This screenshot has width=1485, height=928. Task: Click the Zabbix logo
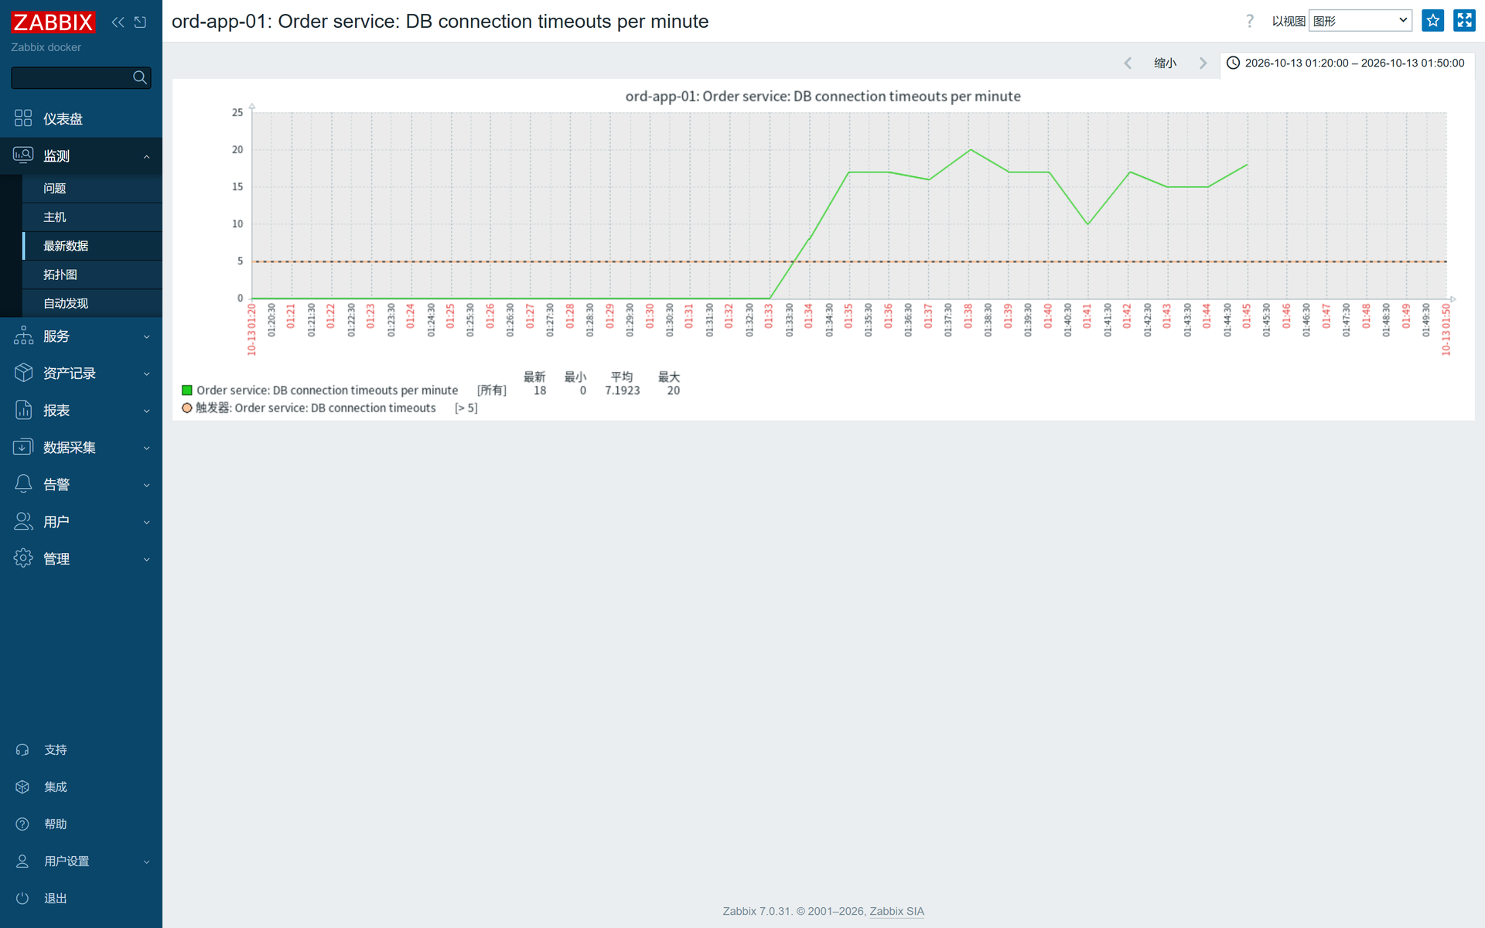pos(53,22)
